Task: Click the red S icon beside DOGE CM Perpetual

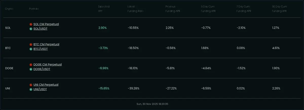Action: pos(31,65)
